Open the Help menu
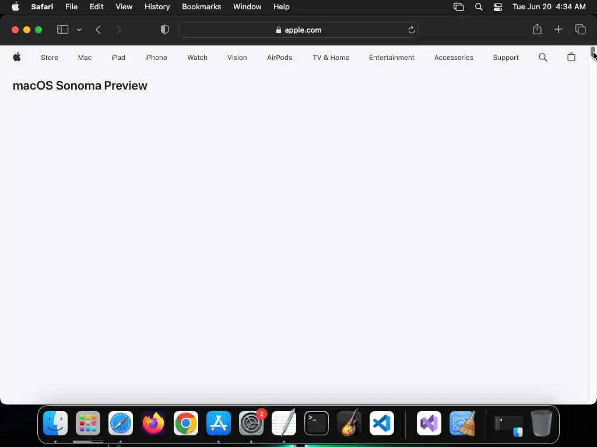Viewport: 597px width, 447px height. coord(282,7)
